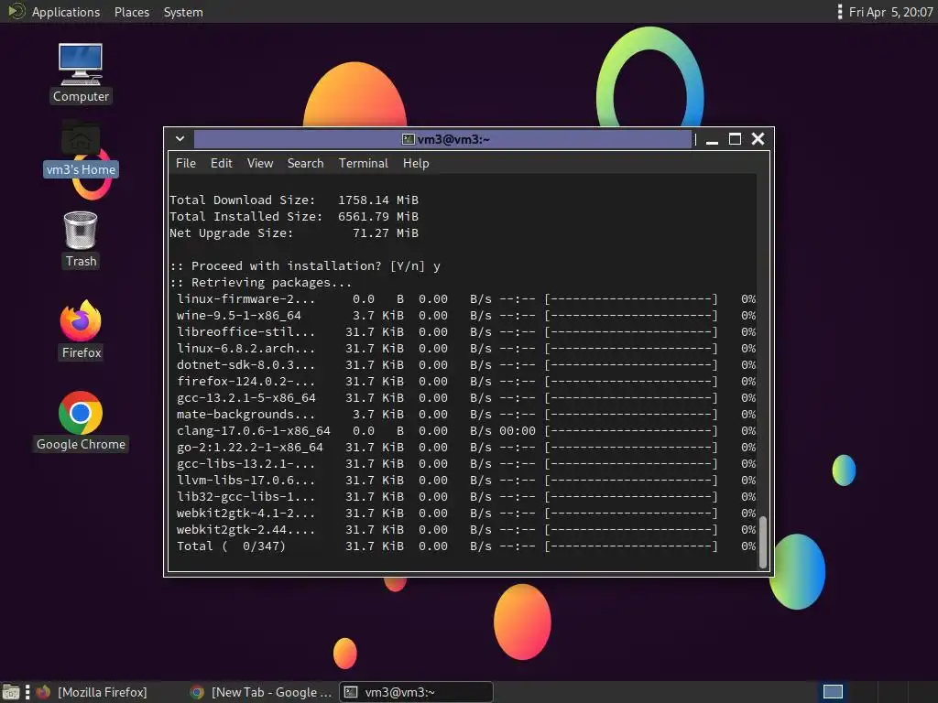
Task: Click the terminal icon in the title bar
Action: [408, 139]
